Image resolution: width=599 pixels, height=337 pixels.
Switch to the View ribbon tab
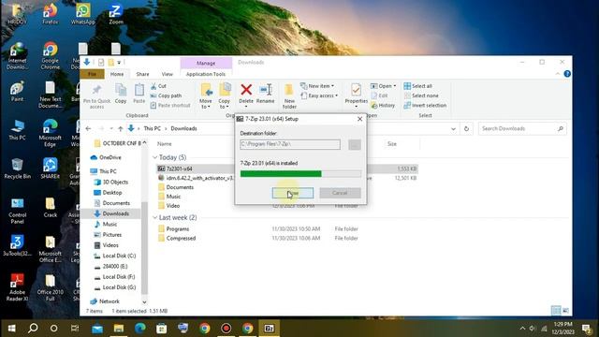167,74
